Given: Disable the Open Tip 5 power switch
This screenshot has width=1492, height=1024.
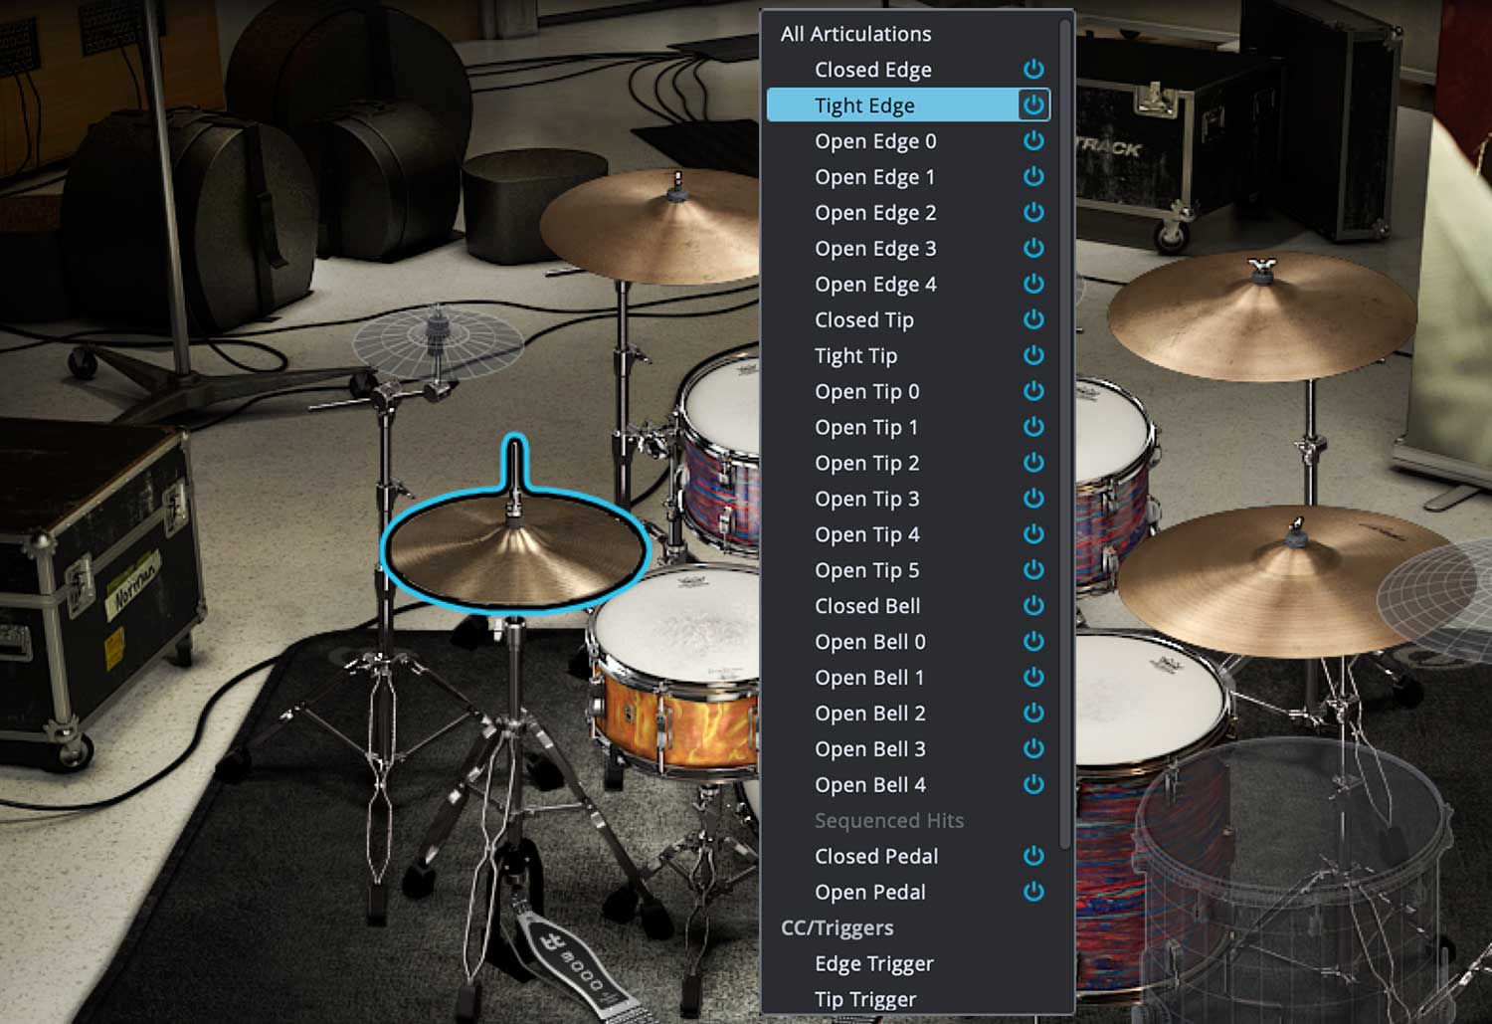Looking at the screenshot, I should point(1033,570).
